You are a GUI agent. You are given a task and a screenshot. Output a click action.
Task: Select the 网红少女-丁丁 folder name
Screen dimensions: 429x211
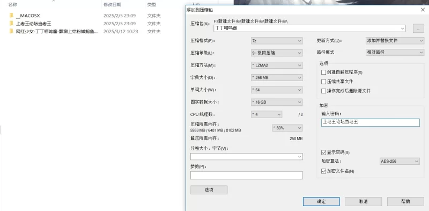[x=57, y=31]
